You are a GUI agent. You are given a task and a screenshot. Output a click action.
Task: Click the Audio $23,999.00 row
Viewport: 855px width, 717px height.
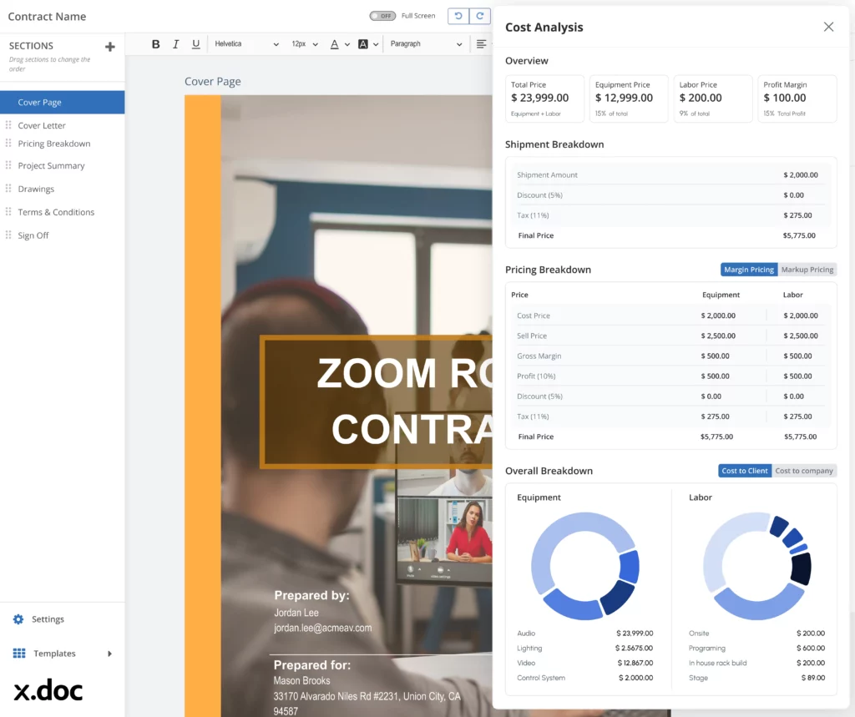pos(585,633)
